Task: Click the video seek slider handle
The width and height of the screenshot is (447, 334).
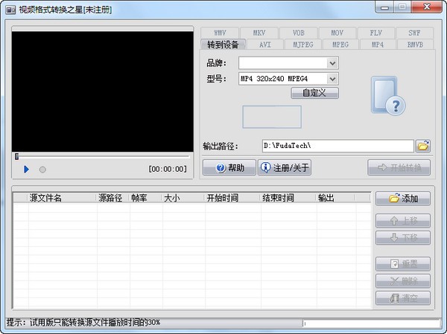Action: pos(16,156)
